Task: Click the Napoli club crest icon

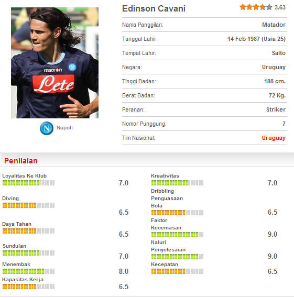Action: pyautogui.click(x=47, y=128)
